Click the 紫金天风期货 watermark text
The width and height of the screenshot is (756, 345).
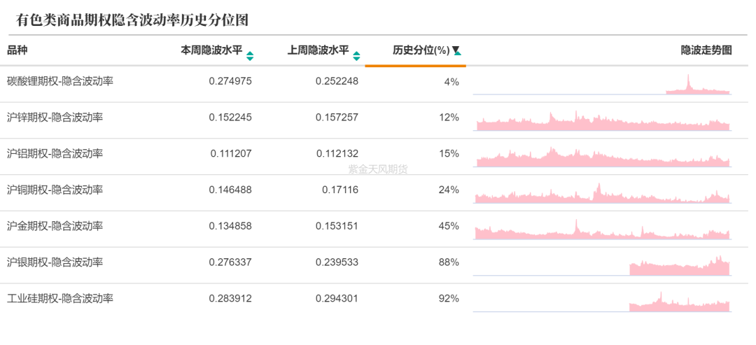pyautogui.click(x=378, y=169)
